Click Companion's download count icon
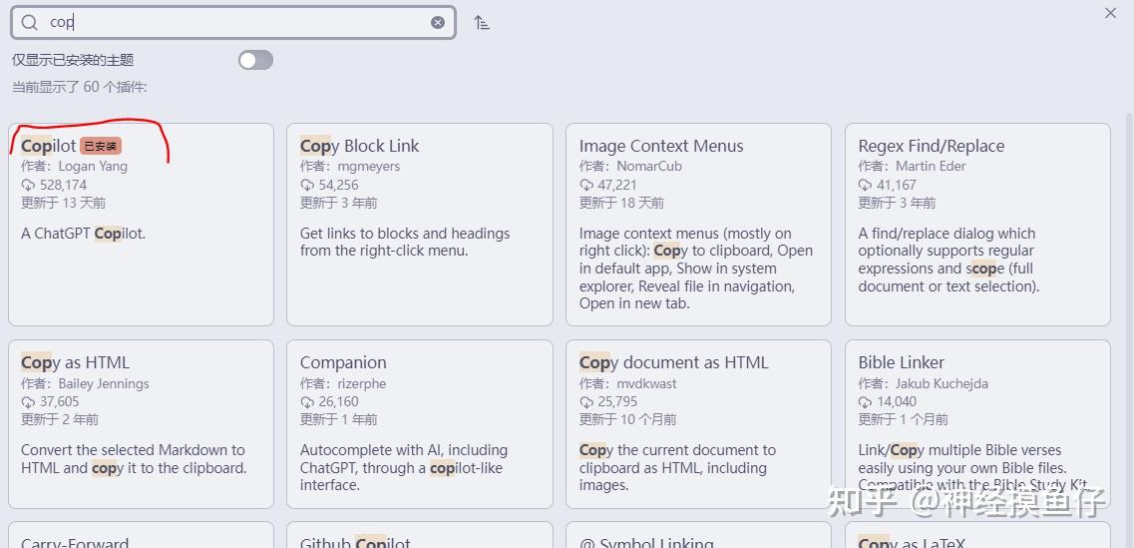 point(307,401)
